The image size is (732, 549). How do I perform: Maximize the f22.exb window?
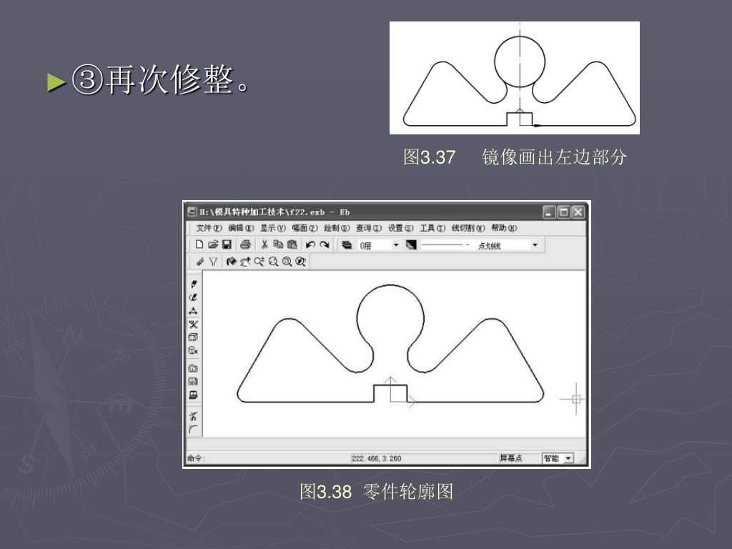coord(564,212)
